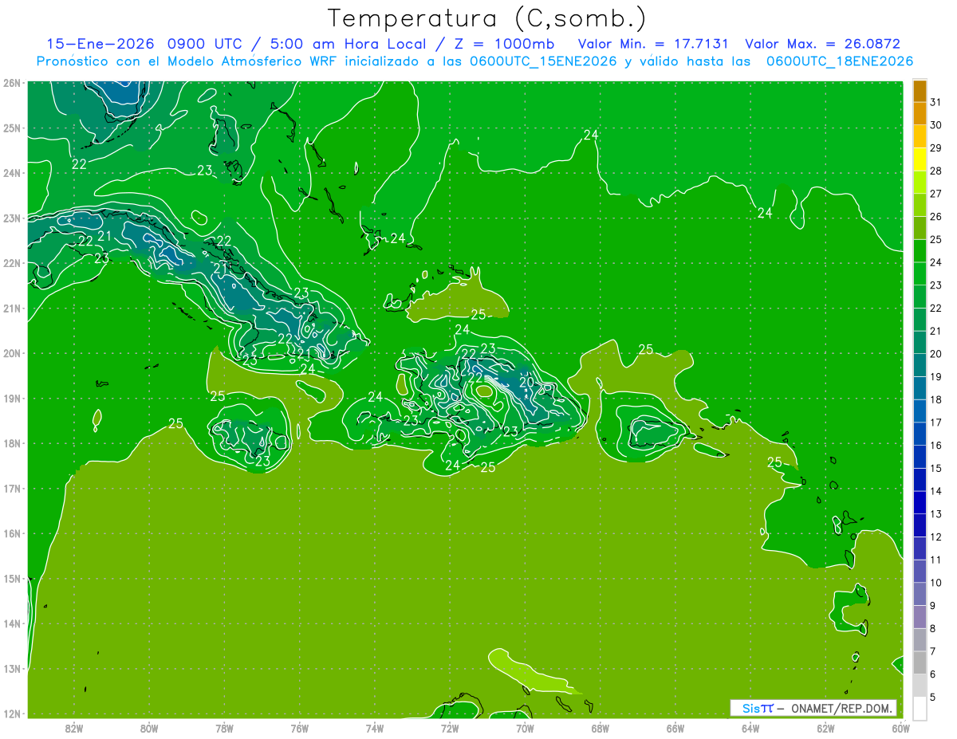The image size is (957, 739).
Task: Click the legend value '18'
Action: coord(935,399)
